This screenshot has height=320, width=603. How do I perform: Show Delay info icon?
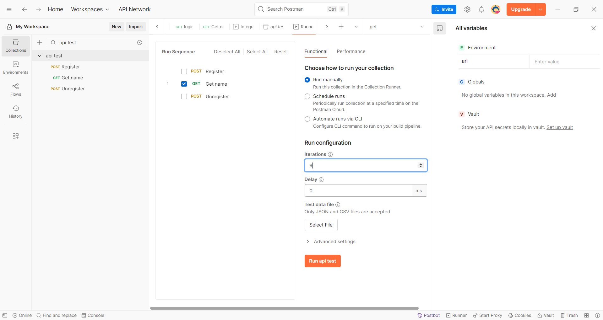(321, 179)
